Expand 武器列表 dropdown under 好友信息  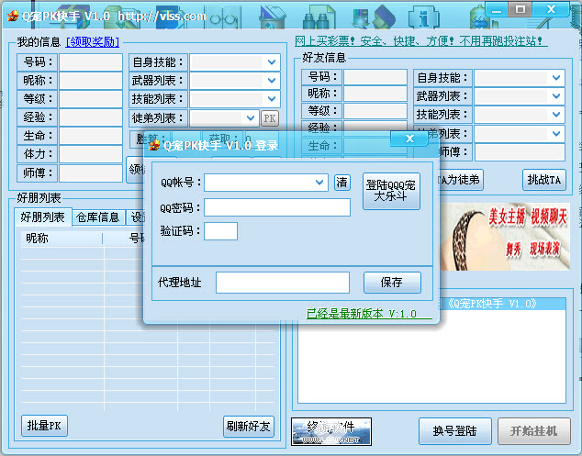tap(556, 96)
